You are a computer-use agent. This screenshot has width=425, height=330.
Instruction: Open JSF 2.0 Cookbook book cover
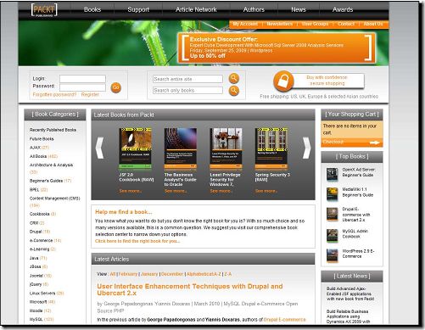point(135,148)
